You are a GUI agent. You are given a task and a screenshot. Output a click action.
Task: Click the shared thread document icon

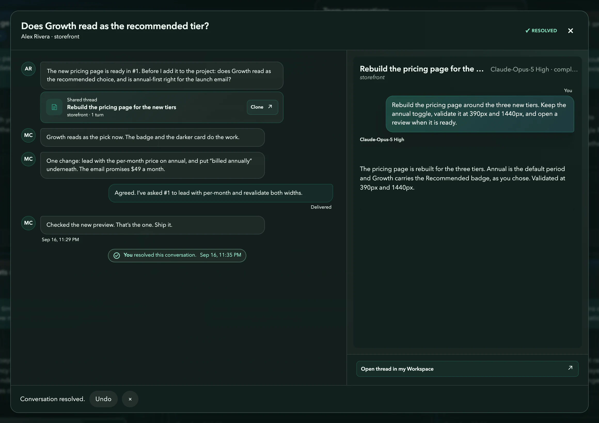point(54,107)
